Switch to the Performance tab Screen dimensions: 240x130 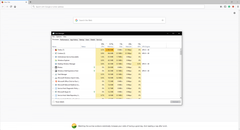click(x=64, y=40)
